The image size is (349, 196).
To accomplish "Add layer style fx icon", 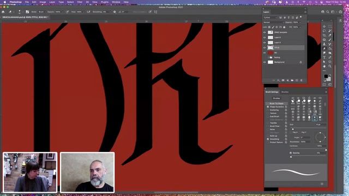I will 279,80.
